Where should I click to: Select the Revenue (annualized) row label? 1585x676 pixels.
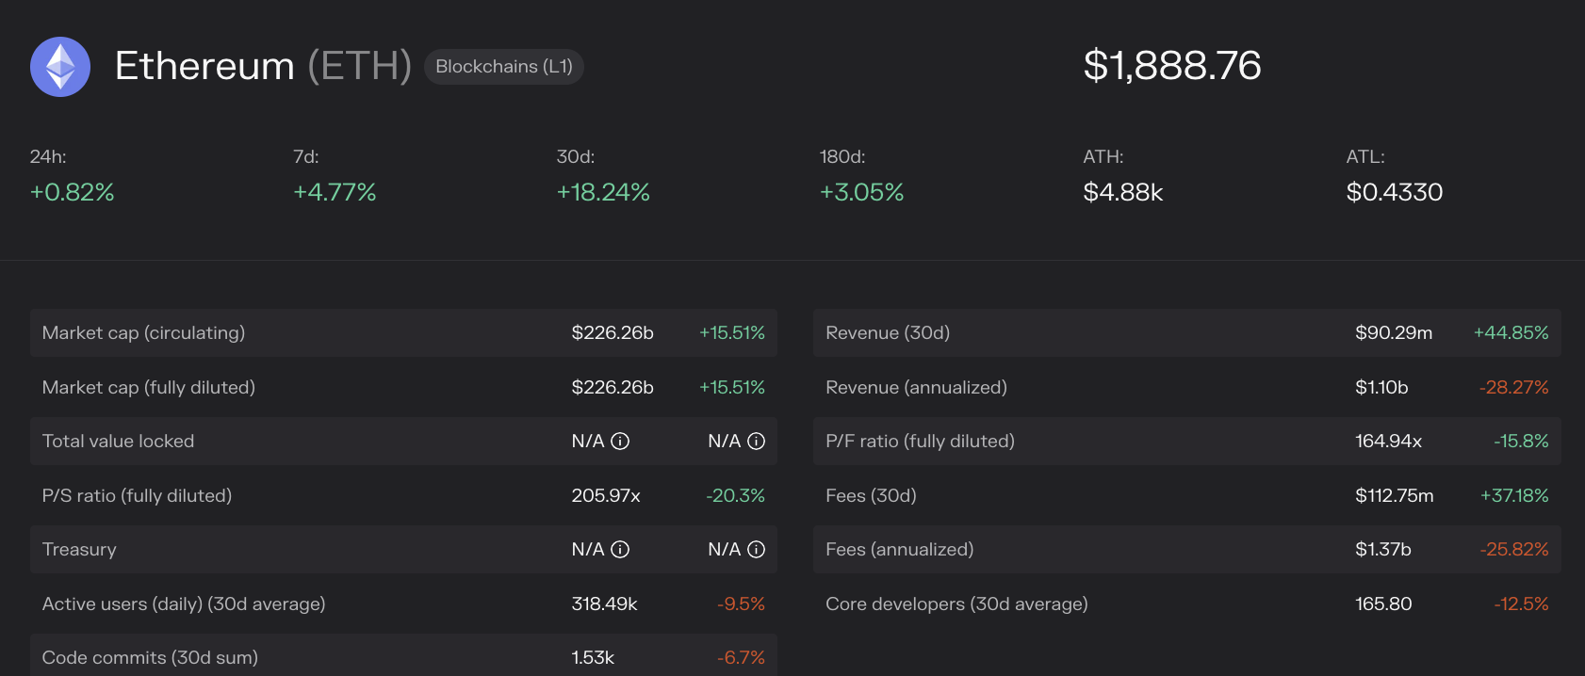click(x=917, y=388)
